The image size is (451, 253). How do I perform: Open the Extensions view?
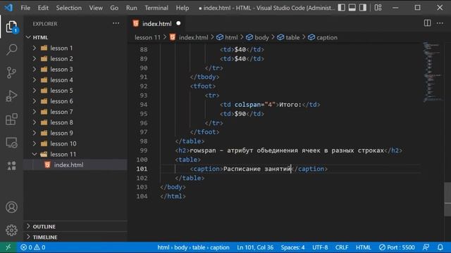click(11, 119)
